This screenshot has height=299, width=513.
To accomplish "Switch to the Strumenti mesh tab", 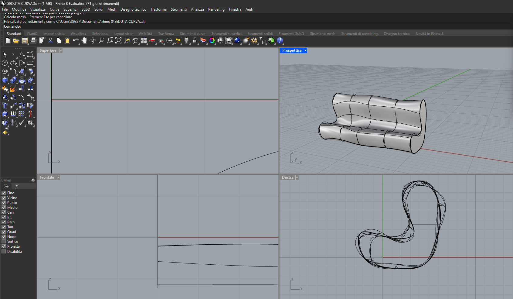I will click(322, 34).
